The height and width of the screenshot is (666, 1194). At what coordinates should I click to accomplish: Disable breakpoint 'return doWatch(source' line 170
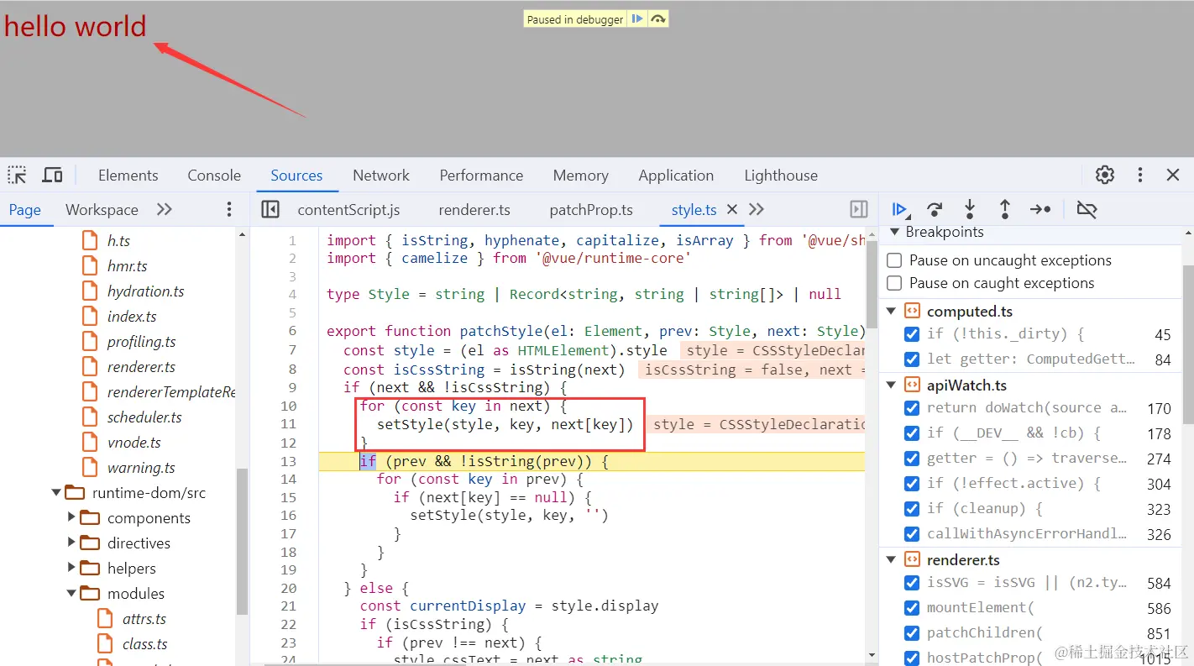coord(912,408)
